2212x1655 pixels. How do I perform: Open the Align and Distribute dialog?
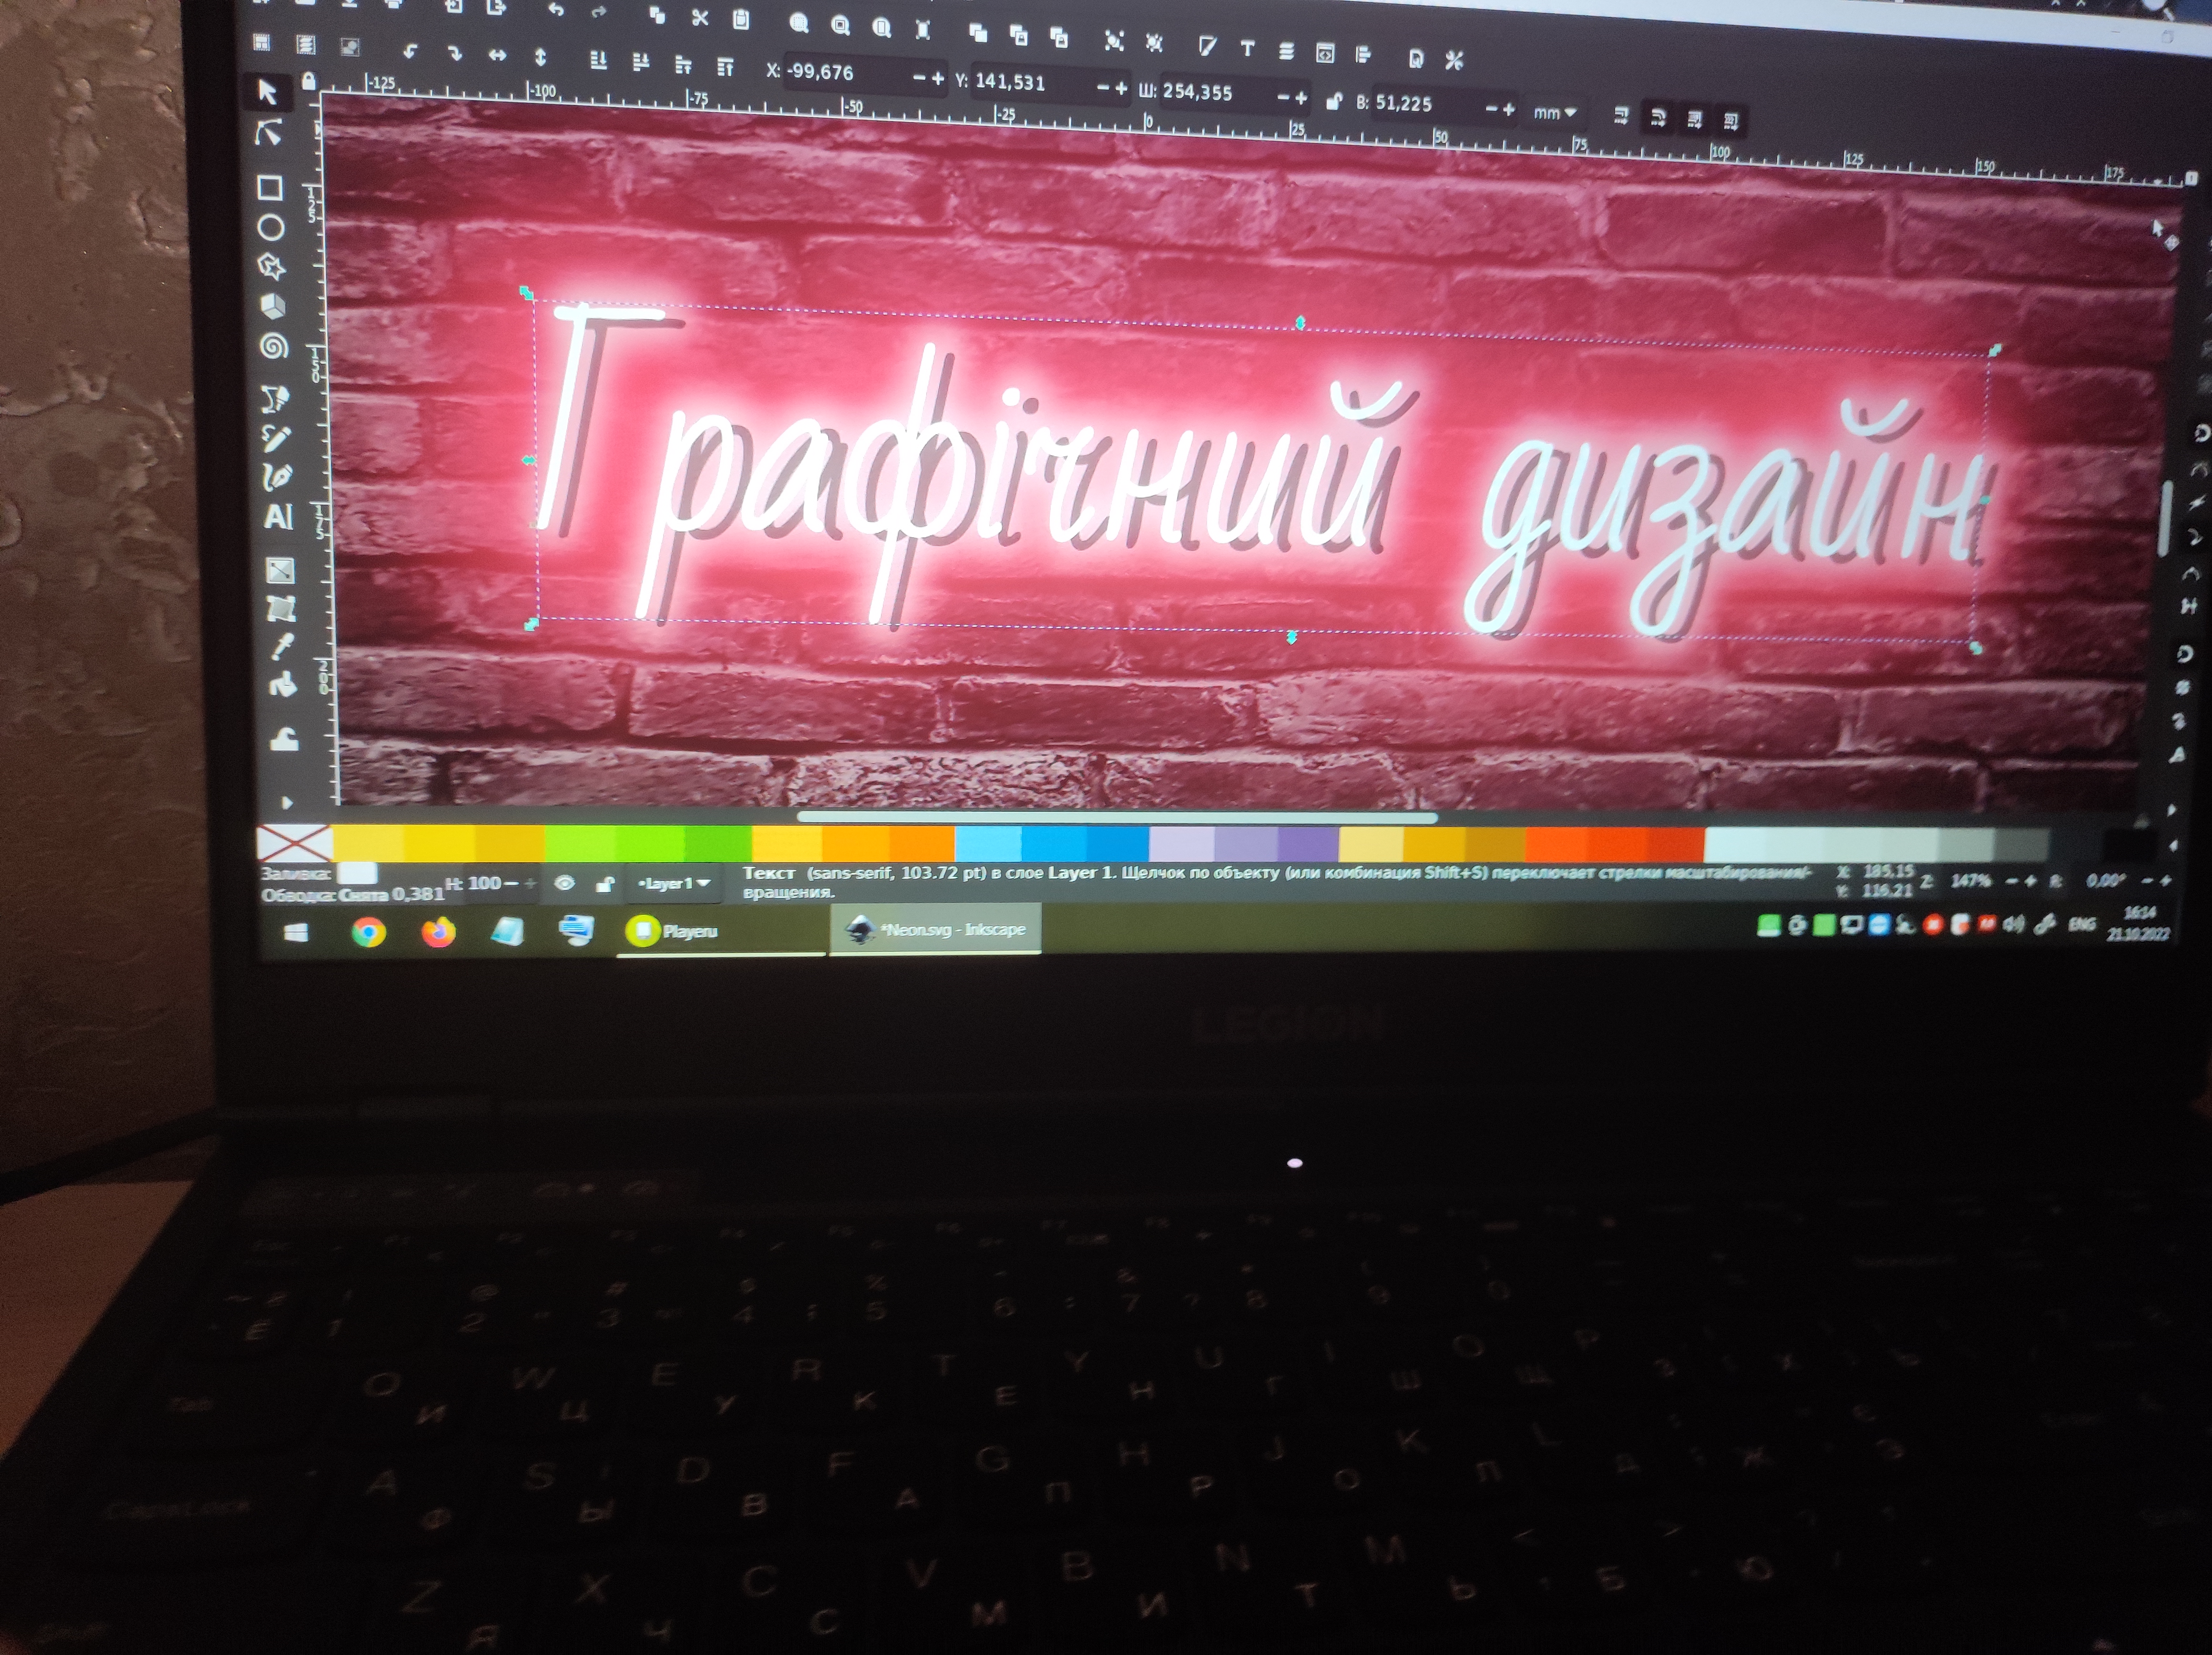[x=1363, y=54]
